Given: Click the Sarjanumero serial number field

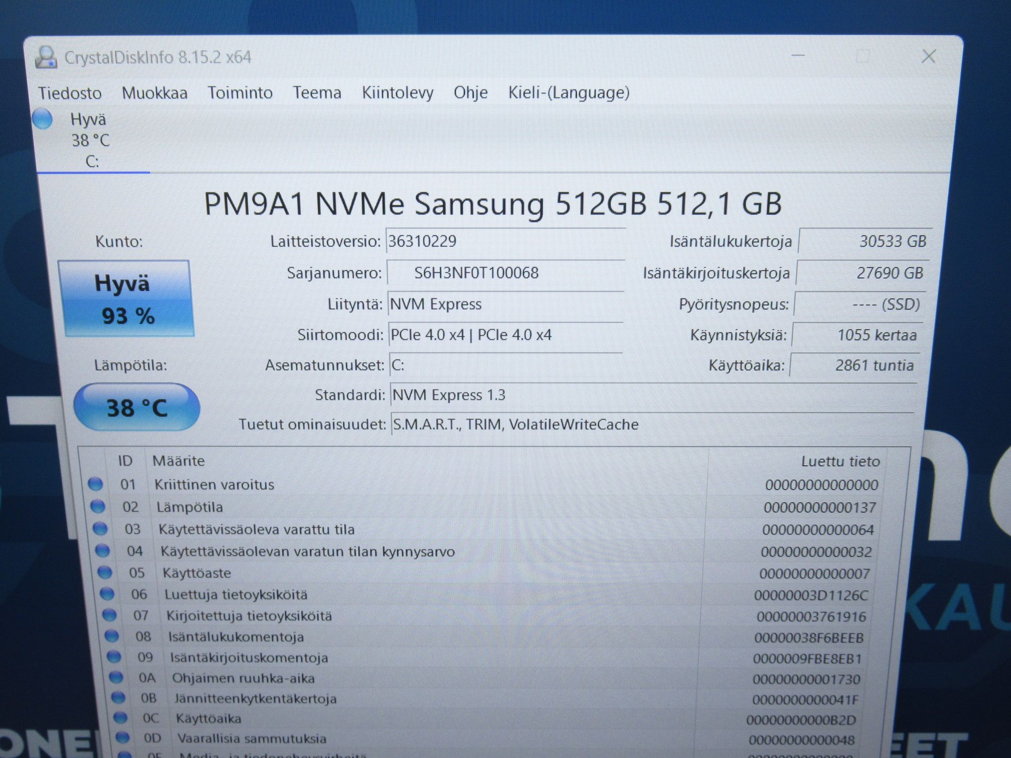Looking at the screenshot, I should coord(505,273).
